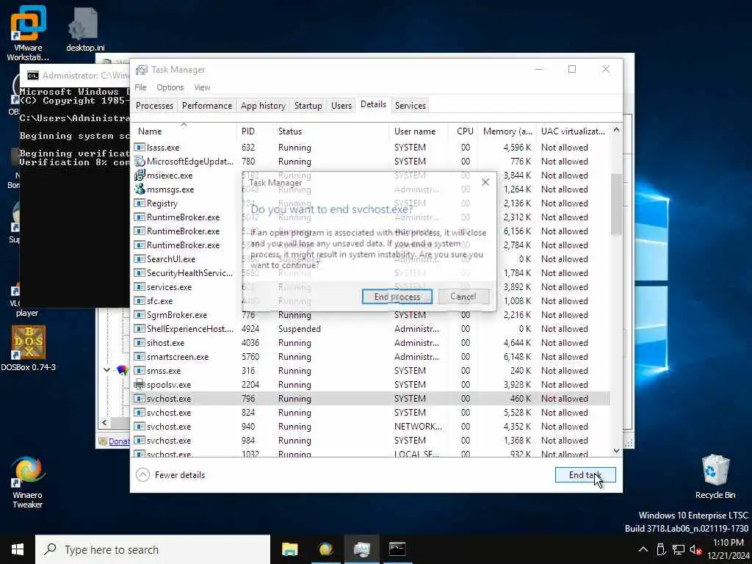Switch to the Services tab
Screen dimensions: 752x564
(410, 106)
